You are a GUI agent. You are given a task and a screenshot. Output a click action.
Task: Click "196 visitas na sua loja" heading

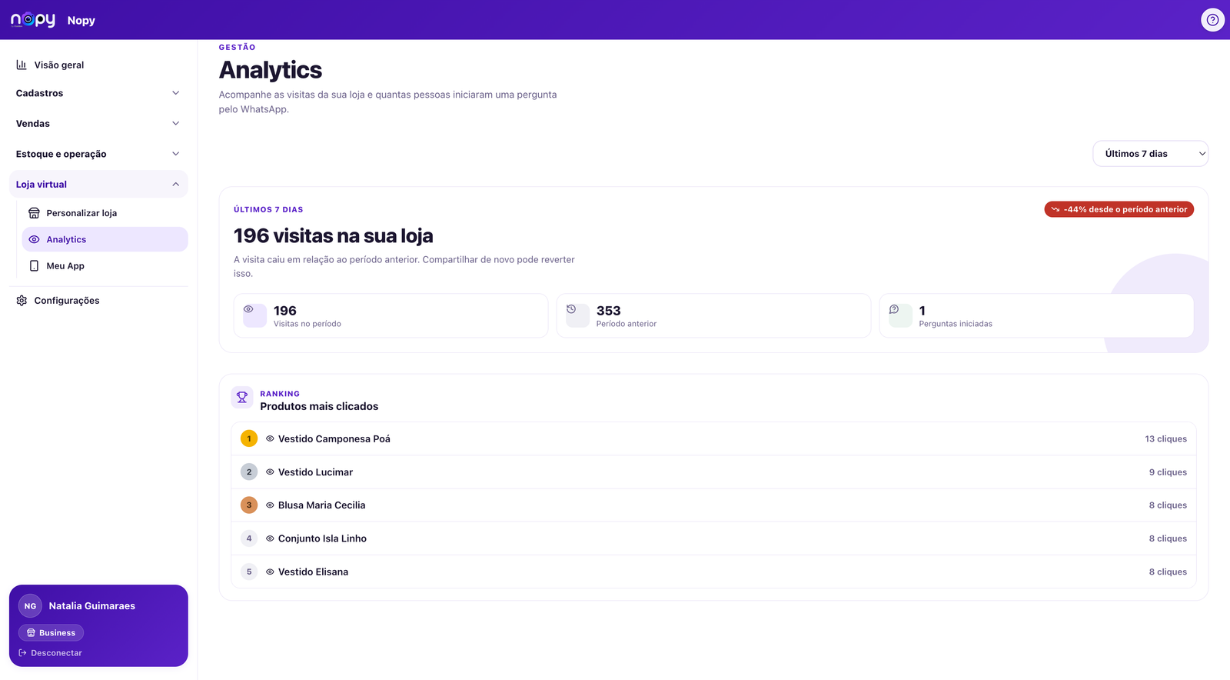click(x=334, y=235)
